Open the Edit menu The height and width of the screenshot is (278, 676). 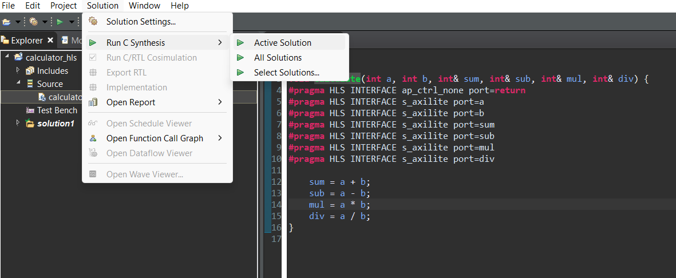click(33, 6)
